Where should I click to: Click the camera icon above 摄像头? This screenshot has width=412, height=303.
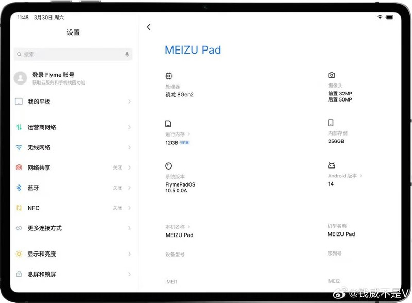pos(332,75)
